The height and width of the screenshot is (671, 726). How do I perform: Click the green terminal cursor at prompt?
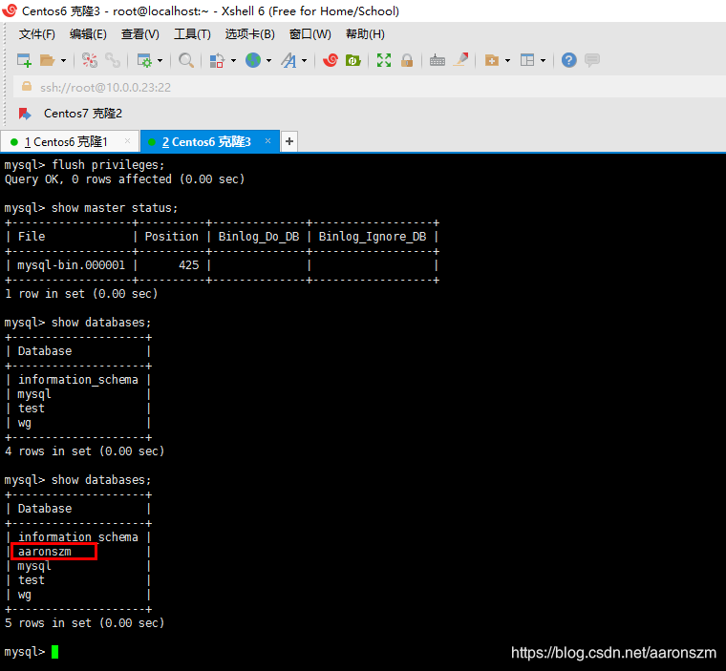[x=55, y=652]
